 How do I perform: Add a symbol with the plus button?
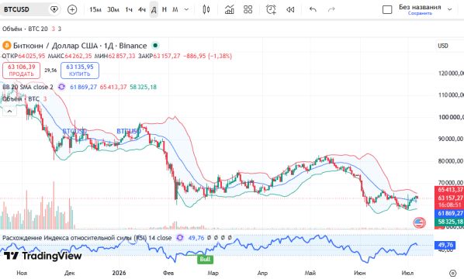tap(72, 10)
